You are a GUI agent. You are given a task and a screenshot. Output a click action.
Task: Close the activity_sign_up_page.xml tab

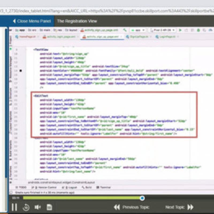pos(121,37)
